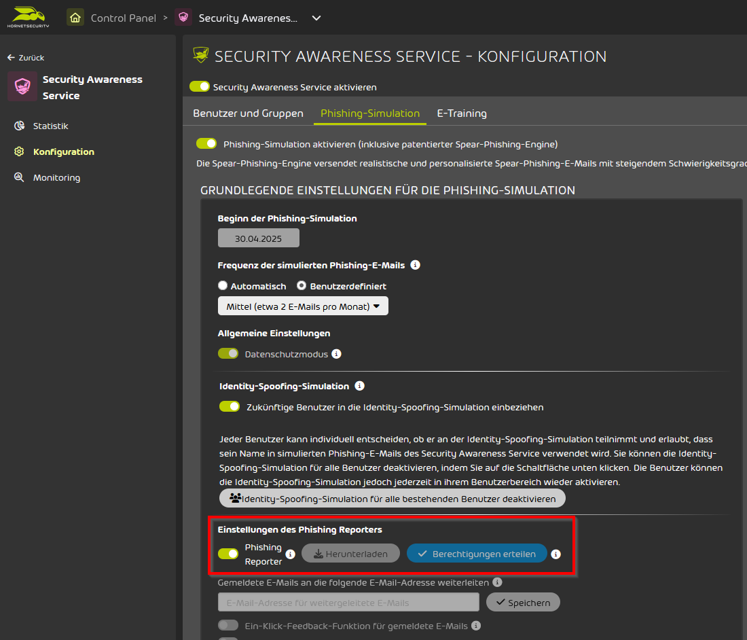Deactivate Identity-Spoofing-Simulation for all existing users

[393, 499]
